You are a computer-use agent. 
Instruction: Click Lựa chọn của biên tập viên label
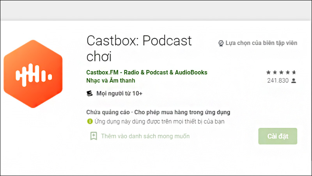[261, 43]
